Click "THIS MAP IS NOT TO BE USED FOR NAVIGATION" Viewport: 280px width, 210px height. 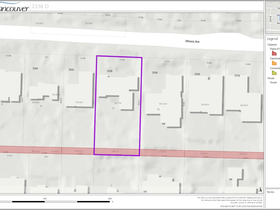[241, 206]
